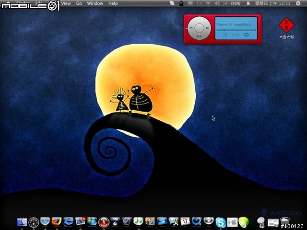Click the small speaker box menu icon

coord(226,3)
